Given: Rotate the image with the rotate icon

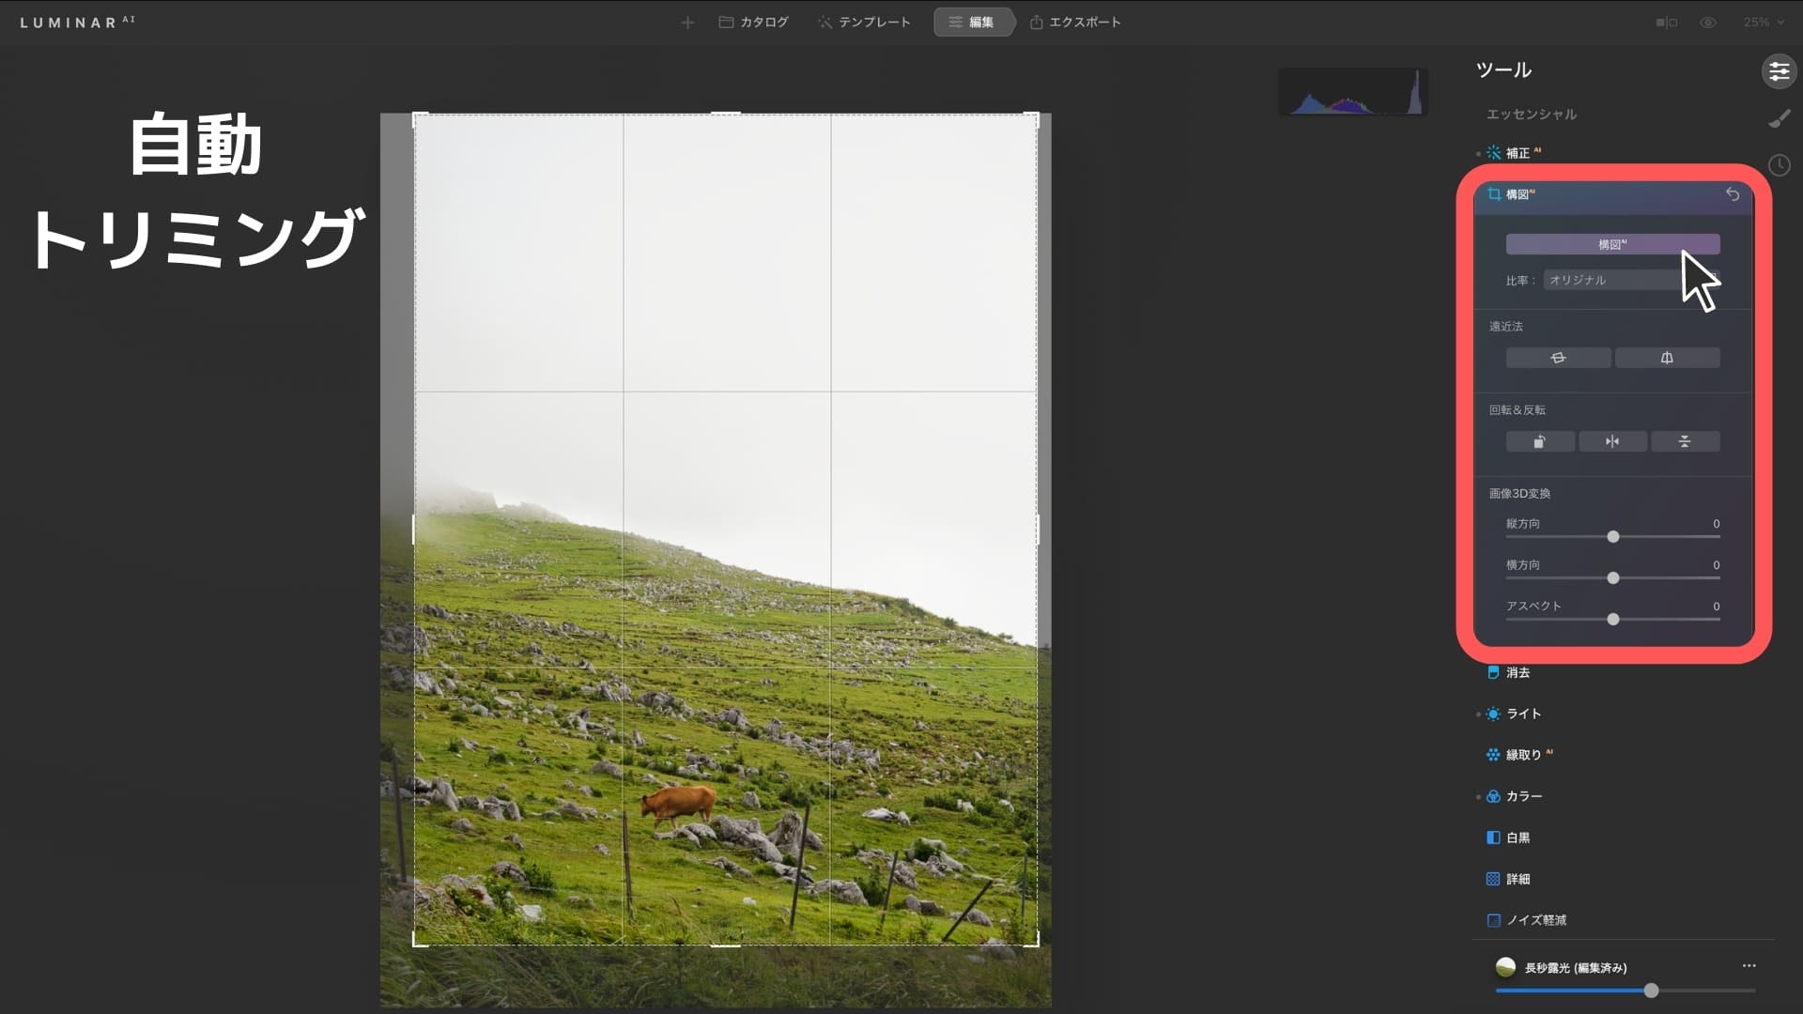Looking at the screenshot, I should 1539,441.
